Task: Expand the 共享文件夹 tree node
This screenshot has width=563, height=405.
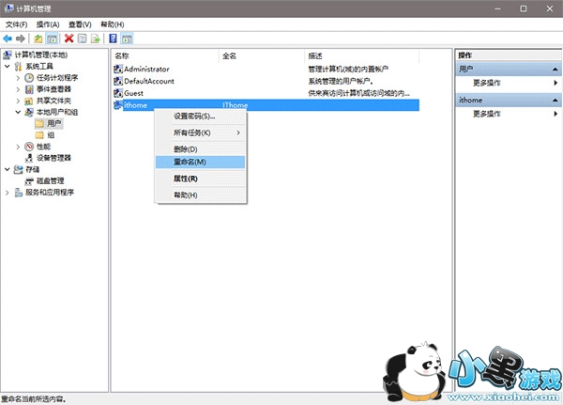Action: tap(18, 101)
